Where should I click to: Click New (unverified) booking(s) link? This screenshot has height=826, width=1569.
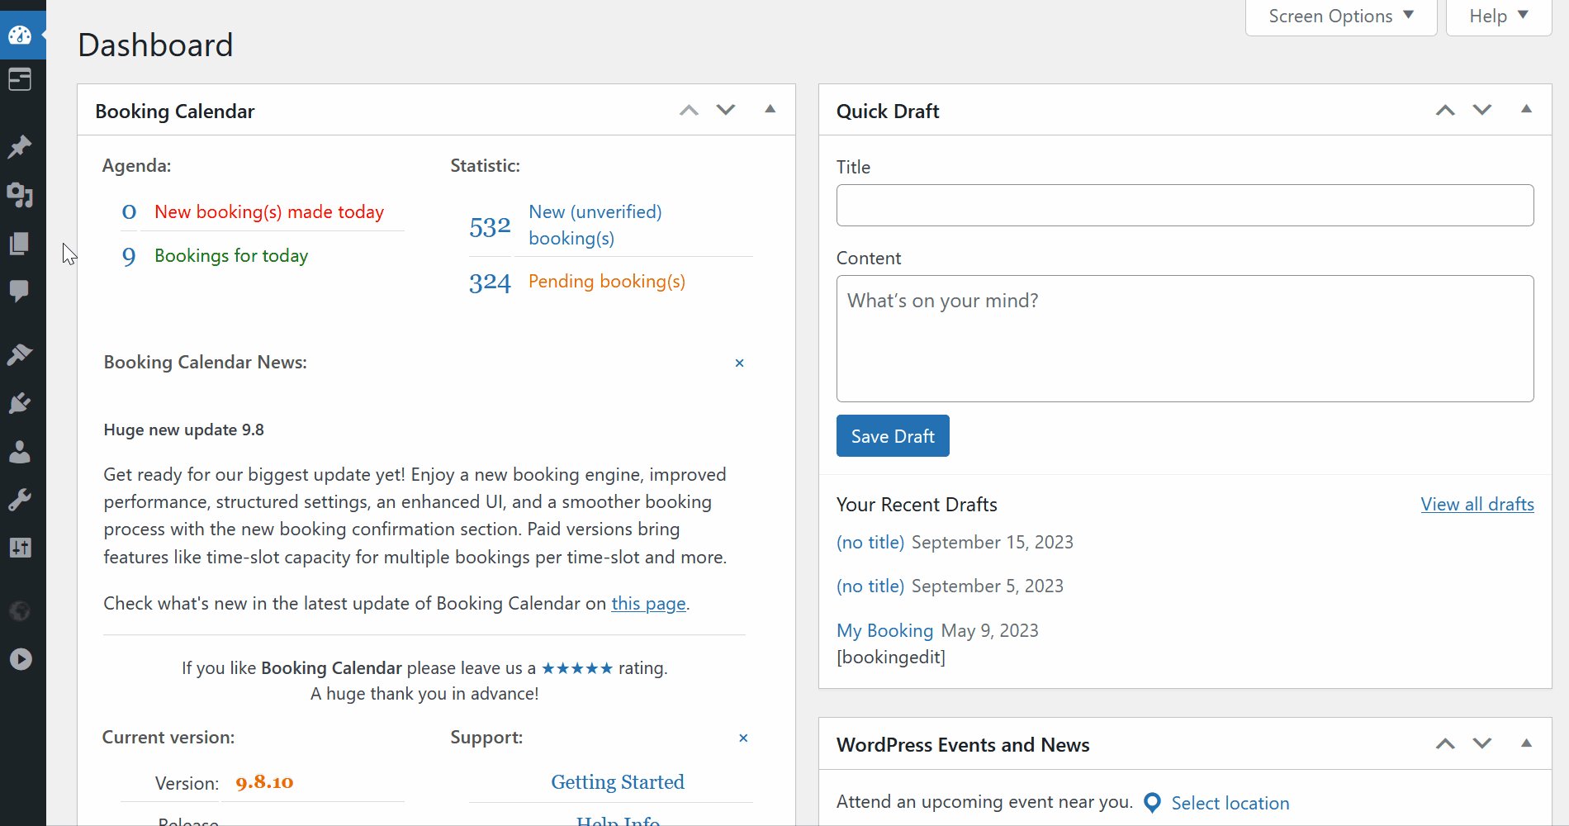coord(595,225)
